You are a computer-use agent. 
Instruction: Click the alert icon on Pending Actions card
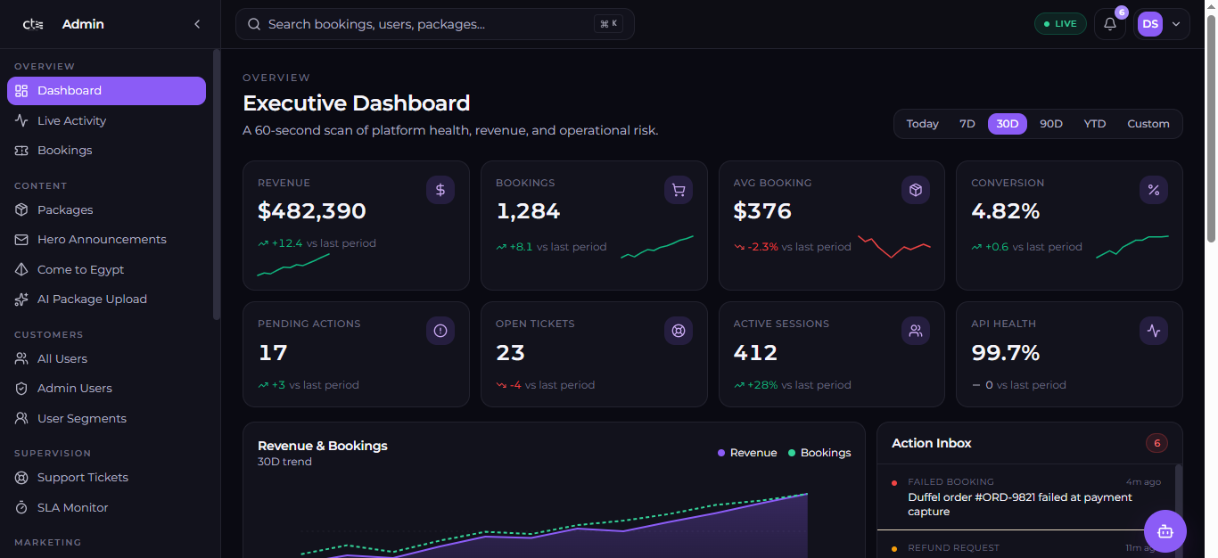click(440, 331)
